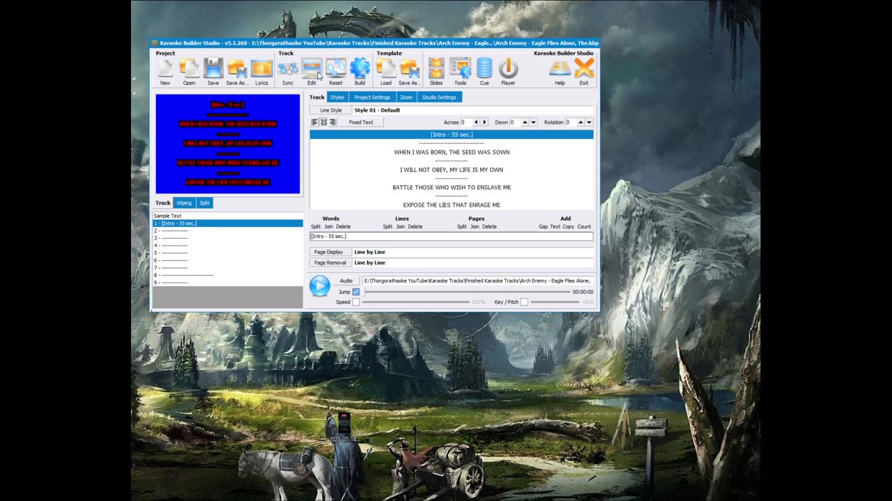
Task: Increase the Across value with right arrow
Action: 484,122
